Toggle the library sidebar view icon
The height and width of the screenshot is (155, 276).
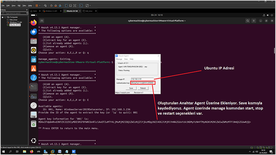click(66, 5)
